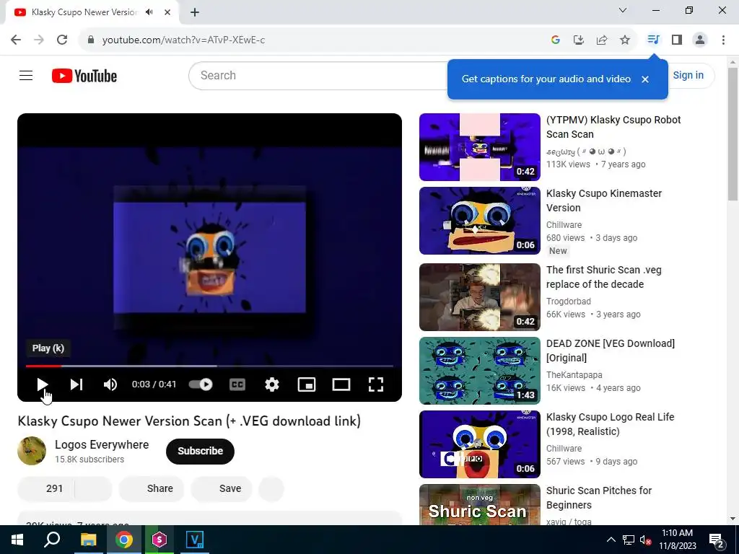Click the taskbar clock showing 1:10 AM
The image size is (739, 554).
pos(677,540)
